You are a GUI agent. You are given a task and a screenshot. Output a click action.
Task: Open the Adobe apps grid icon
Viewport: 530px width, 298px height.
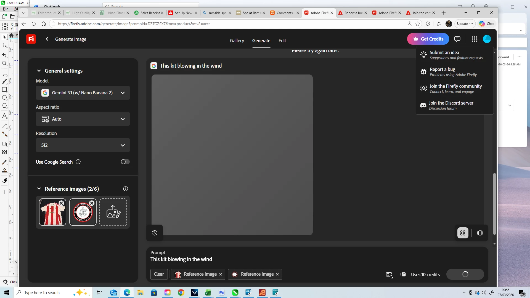475,39
